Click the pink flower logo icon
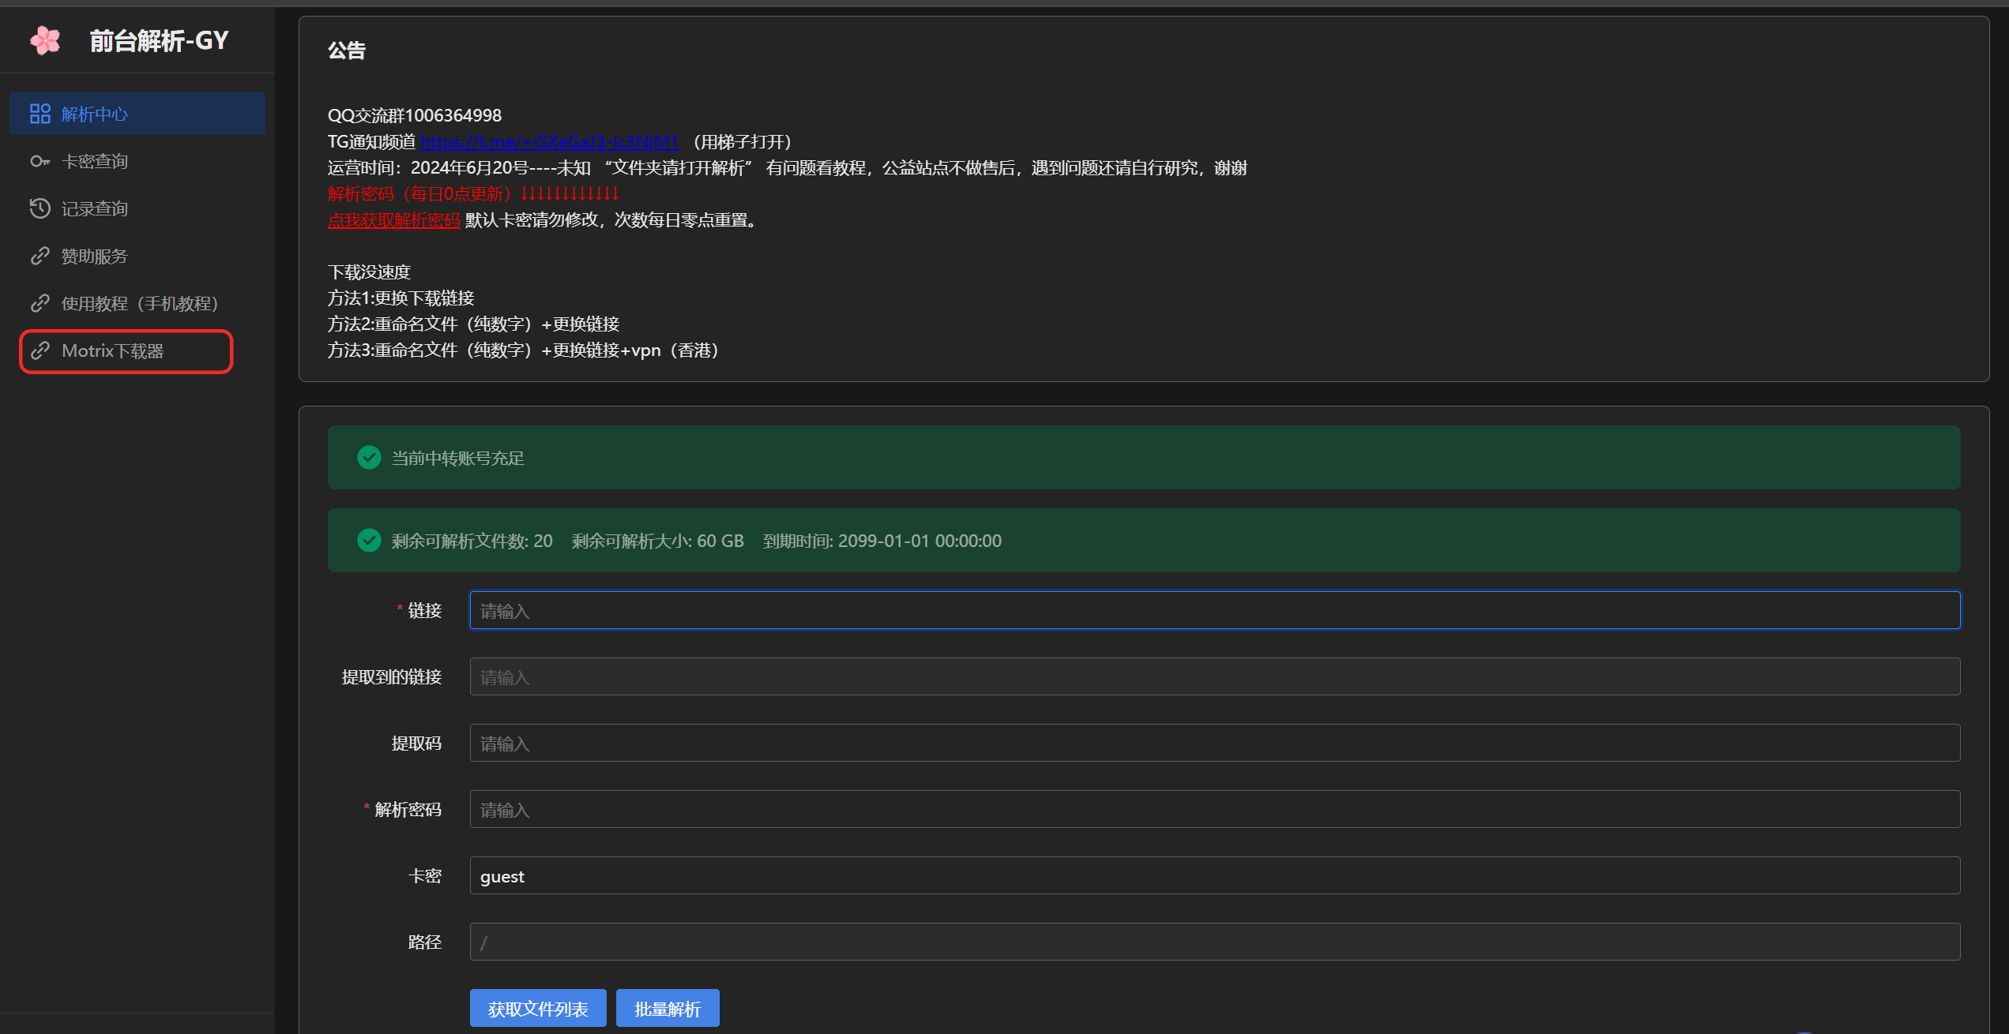Image resolution: width=2009 pixels, height=1034 pixels. [45, 40]
